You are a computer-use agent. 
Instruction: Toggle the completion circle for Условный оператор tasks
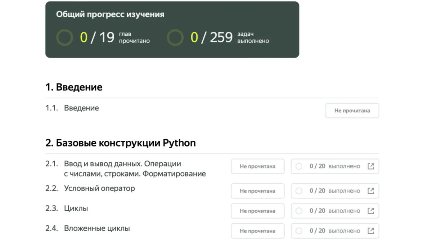click(299, 191)
